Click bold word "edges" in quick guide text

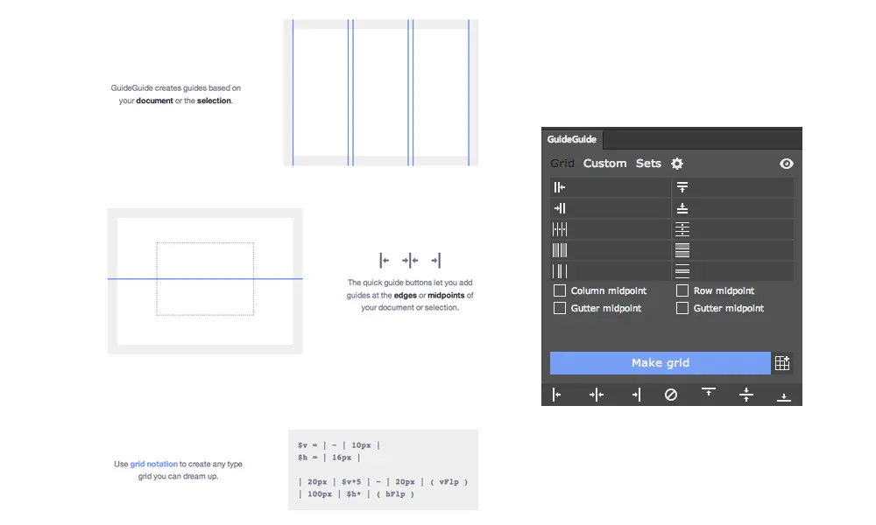pyautogui.click(x=405, y=295)
